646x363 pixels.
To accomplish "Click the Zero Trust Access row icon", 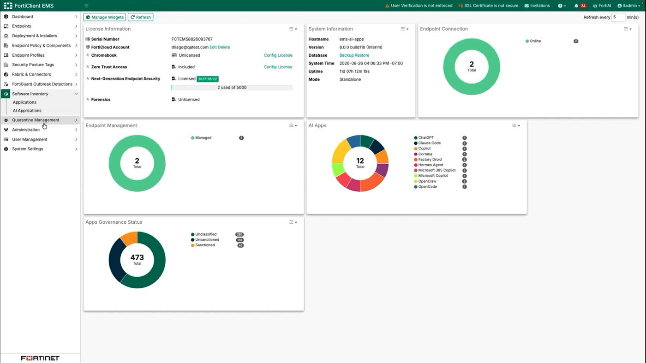I will tap(88, 67).
